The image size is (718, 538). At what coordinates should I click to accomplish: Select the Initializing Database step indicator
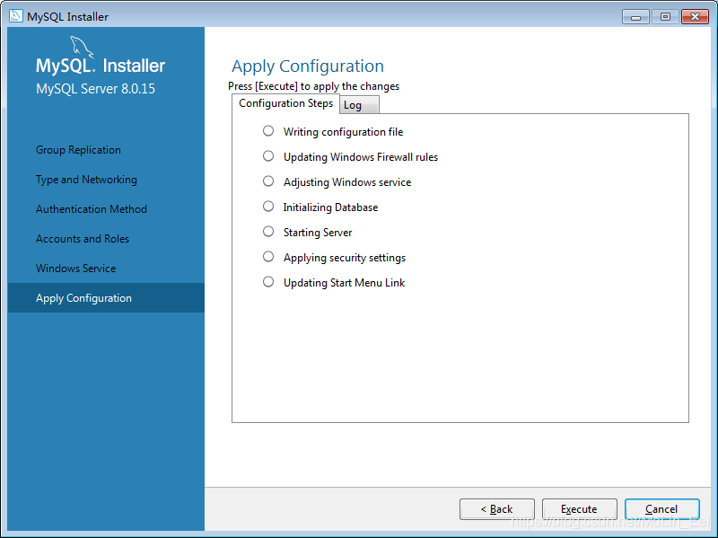(268, 207)
